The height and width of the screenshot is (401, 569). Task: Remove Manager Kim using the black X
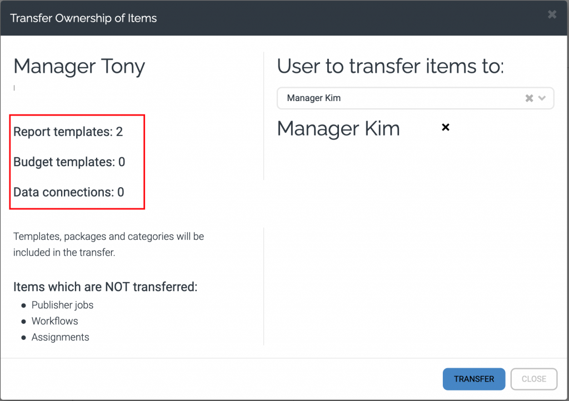coord(445,128)
